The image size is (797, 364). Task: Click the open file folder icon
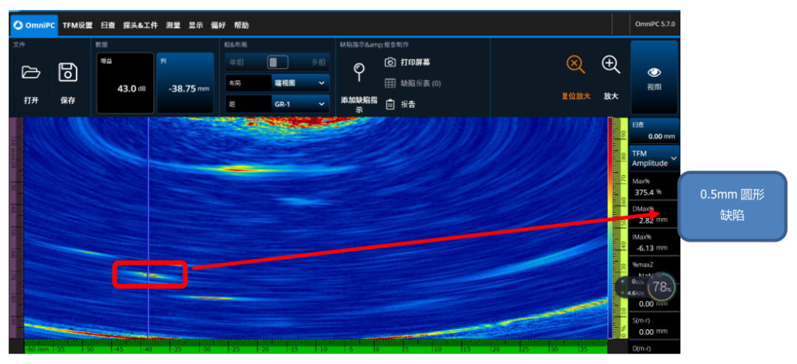click(31, 72)
